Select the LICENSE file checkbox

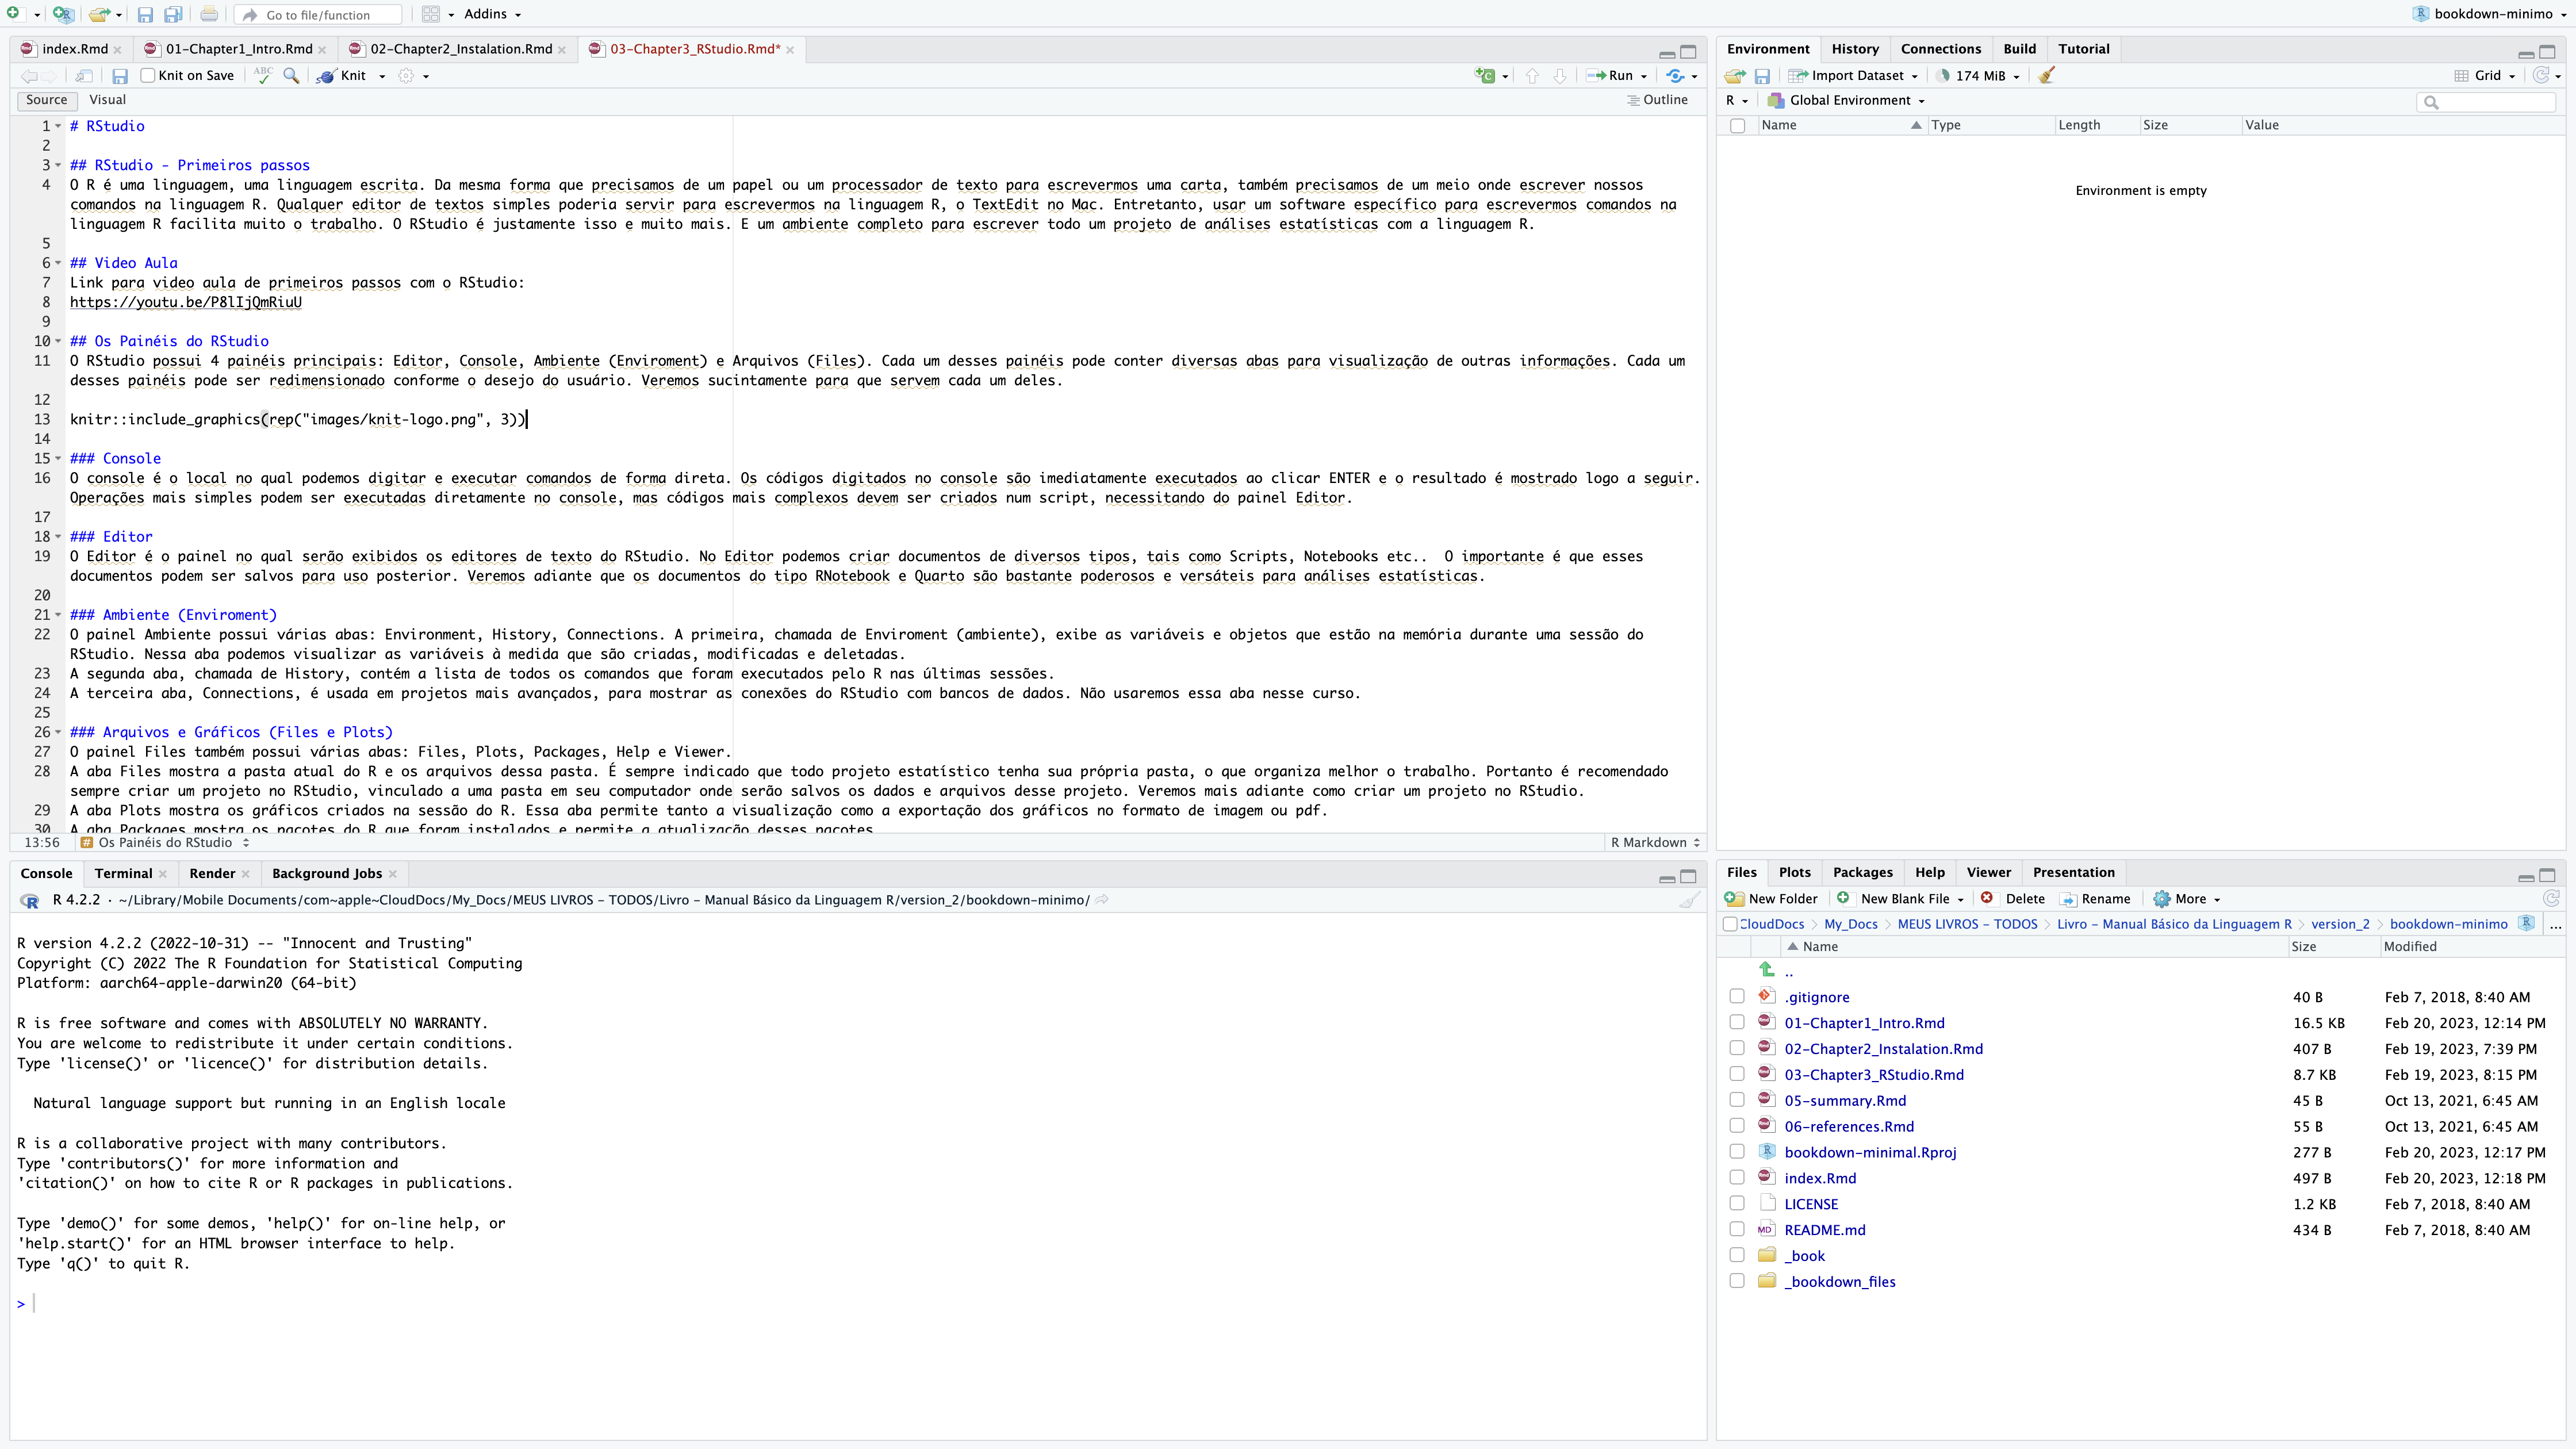[x=1737, y=1204]
